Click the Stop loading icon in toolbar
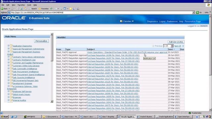The image size is (212, 119). 18,9
